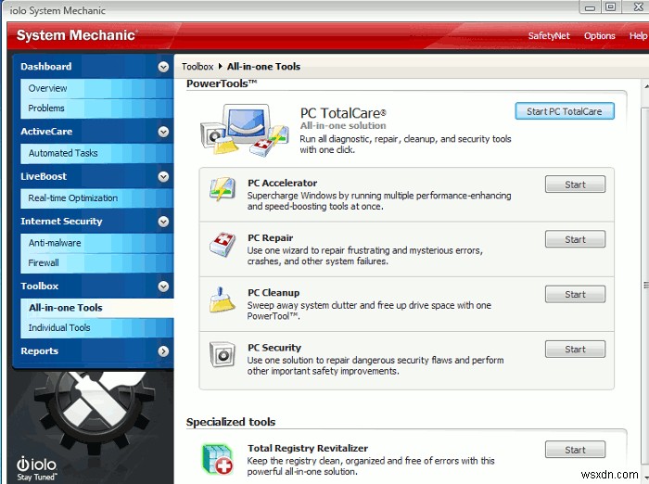Open the Problems page
Screen dimensions: 649x484
tap(96, 108)
